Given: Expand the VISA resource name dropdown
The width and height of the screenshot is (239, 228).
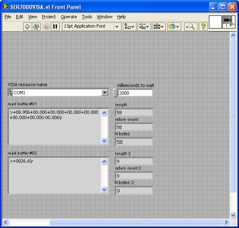Looking at the screenshot, I should pos(105,93).
